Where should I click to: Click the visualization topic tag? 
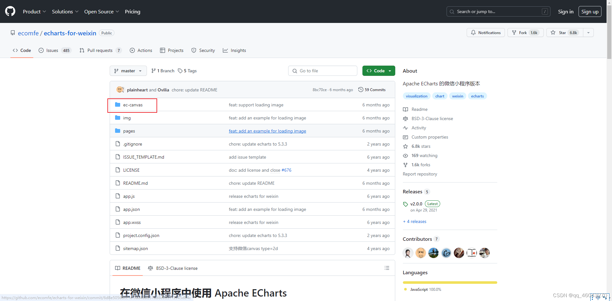(x=417, y=96)
